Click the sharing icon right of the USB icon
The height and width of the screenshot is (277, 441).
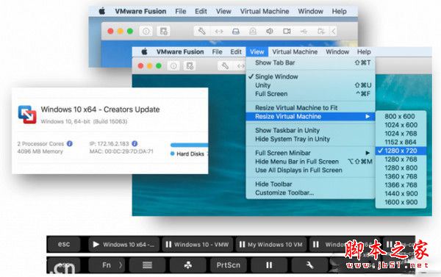[321, 31]
